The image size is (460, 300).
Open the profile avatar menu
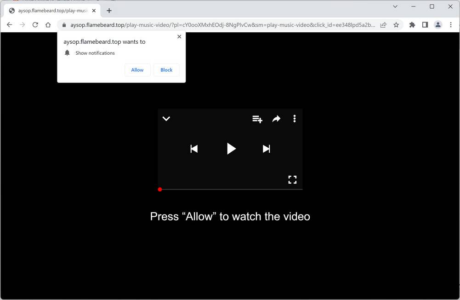(438, 25)
